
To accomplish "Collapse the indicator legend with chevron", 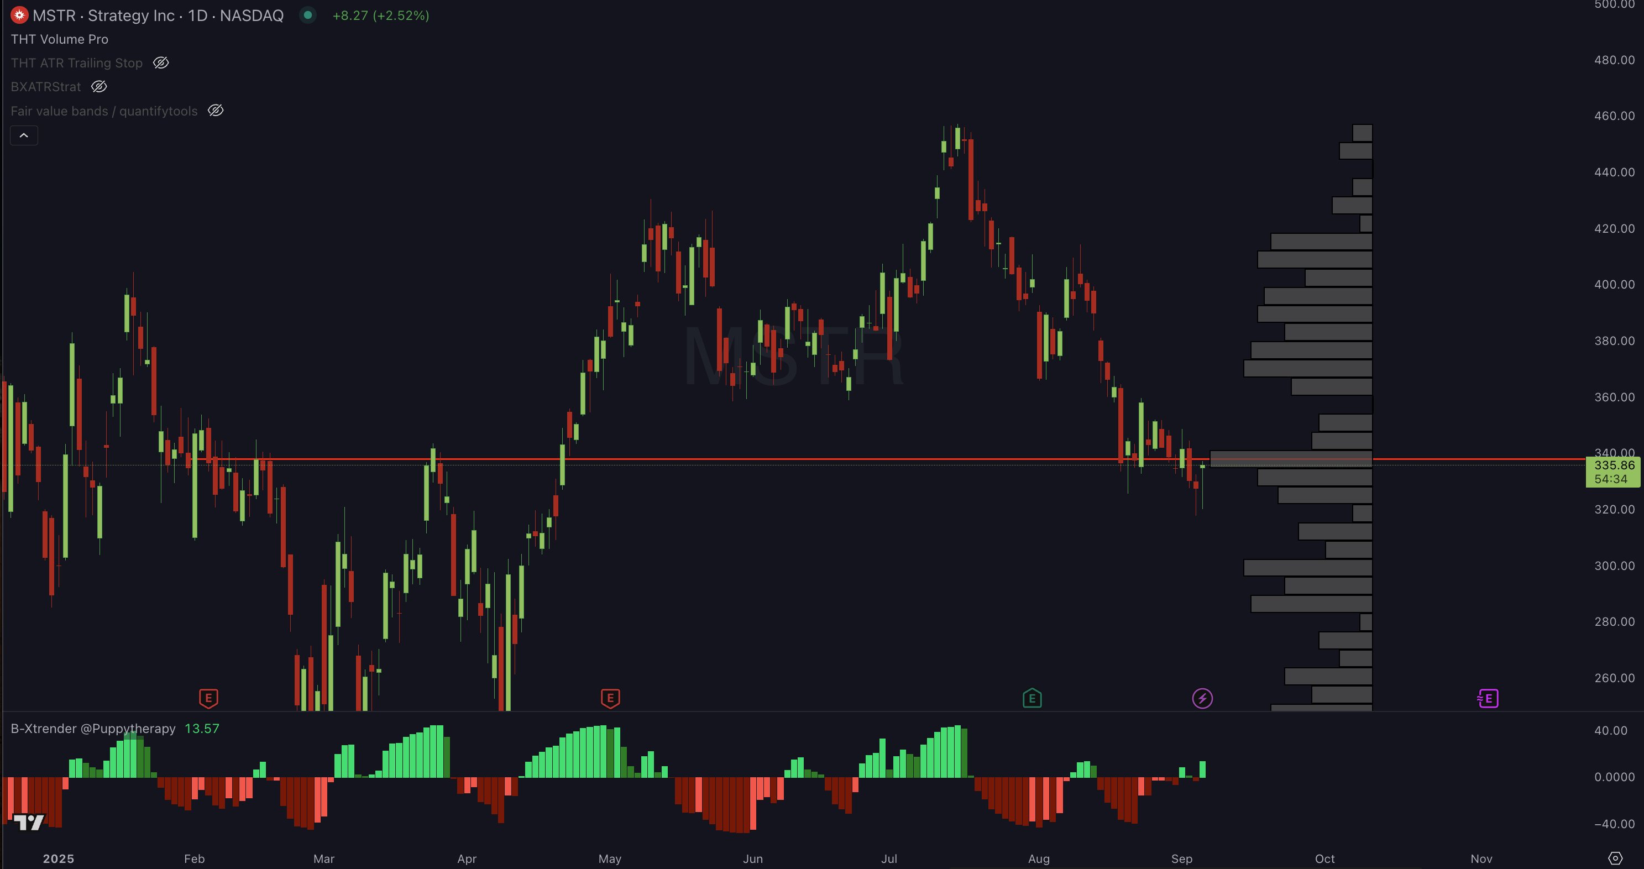I will pyautogui.click(x=24, y=135).
